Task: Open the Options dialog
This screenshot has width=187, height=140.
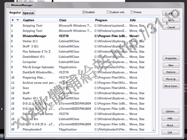Action: (x=170, y=111)
